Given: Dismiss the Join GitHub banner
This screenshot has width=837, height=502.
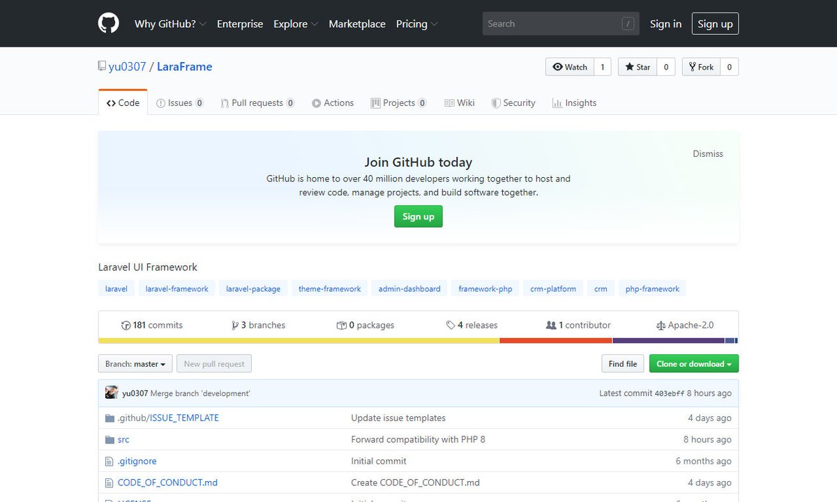Looking at the screenshot, I should (708, 153).
